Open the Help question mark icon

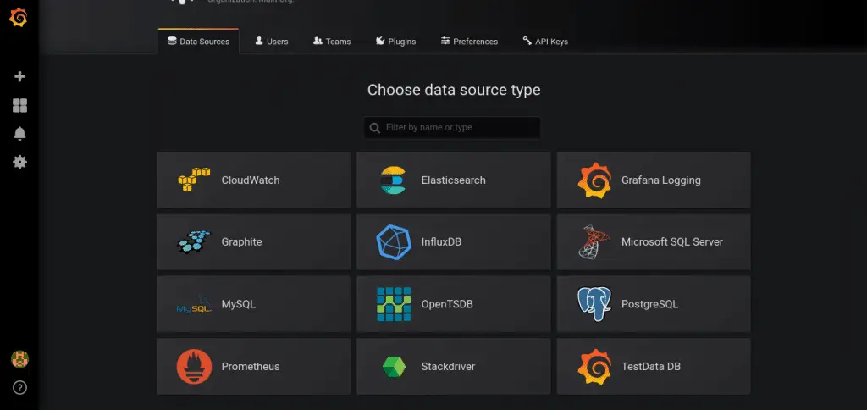coord(20,387)
